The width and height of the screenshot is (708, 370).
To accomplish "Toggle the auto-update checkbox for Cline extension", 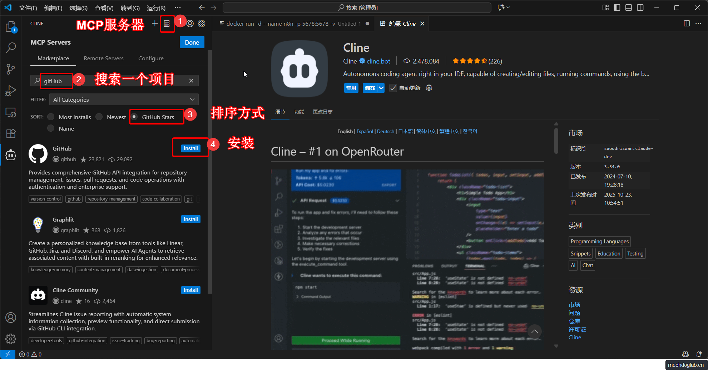I will [x=393, y=88].
